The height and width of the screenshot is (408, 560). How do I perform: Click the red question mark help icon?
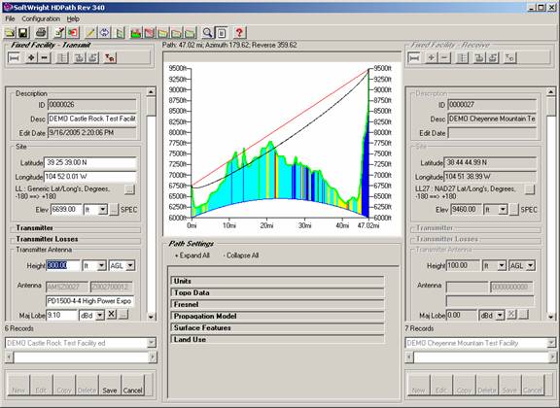point(239,33)
